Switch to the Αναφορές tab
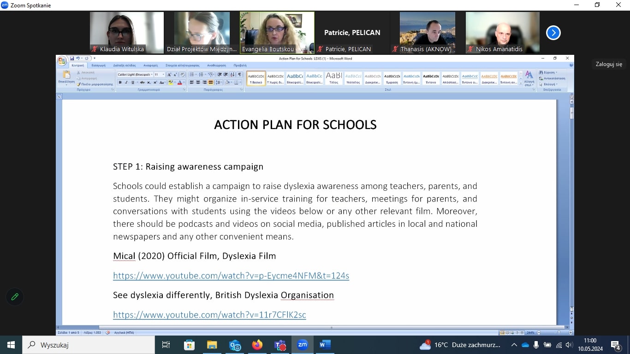 [151, 65]
